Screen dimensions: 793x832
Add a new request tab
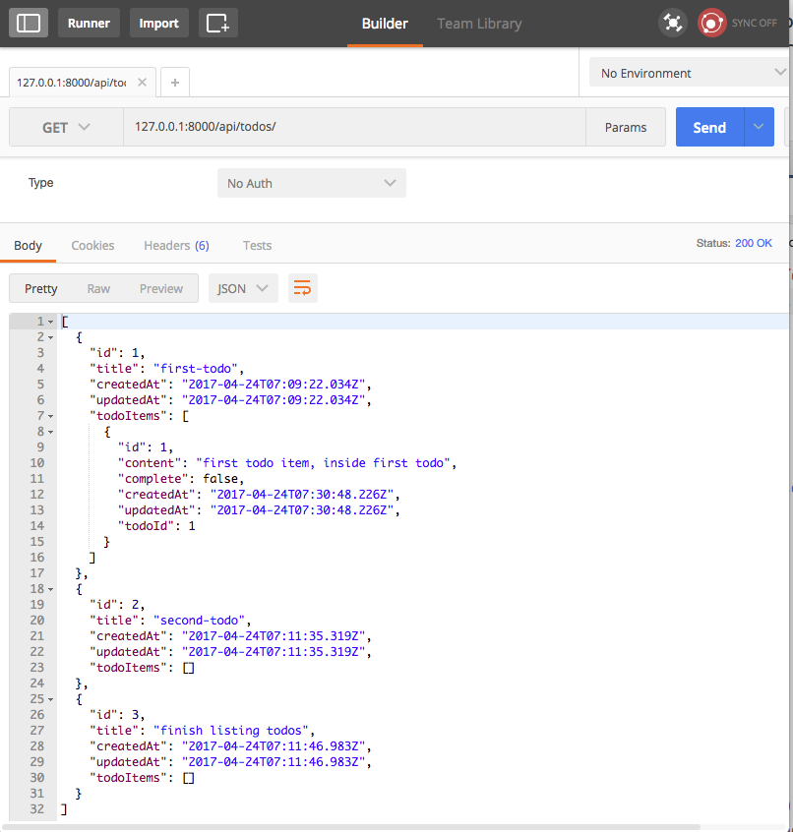coord(174,83)
